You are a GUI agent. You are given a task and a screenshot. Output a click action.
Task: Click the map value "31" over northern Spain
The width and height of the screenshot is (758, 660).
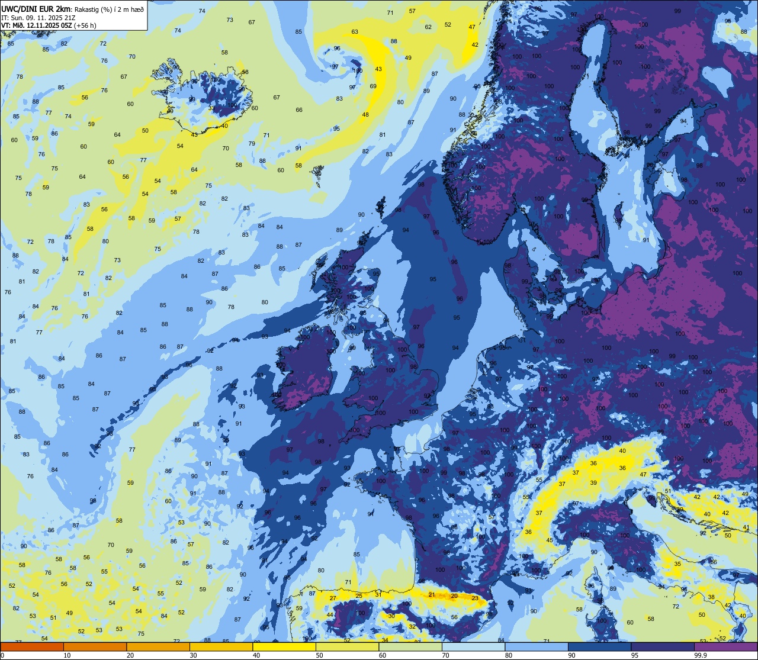tap(378, 594)
